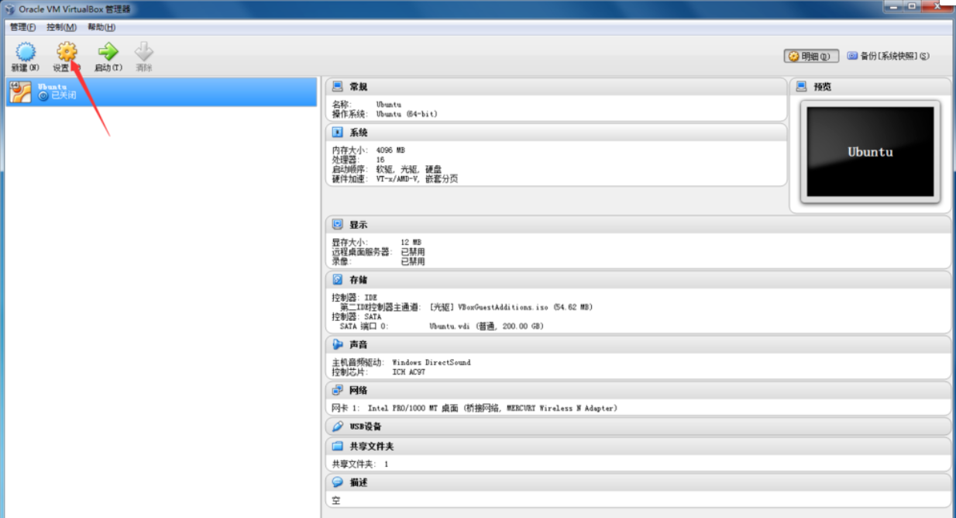Click the General (常规) section icon
This screenshot has height=518, width=956.
(338, 87)
